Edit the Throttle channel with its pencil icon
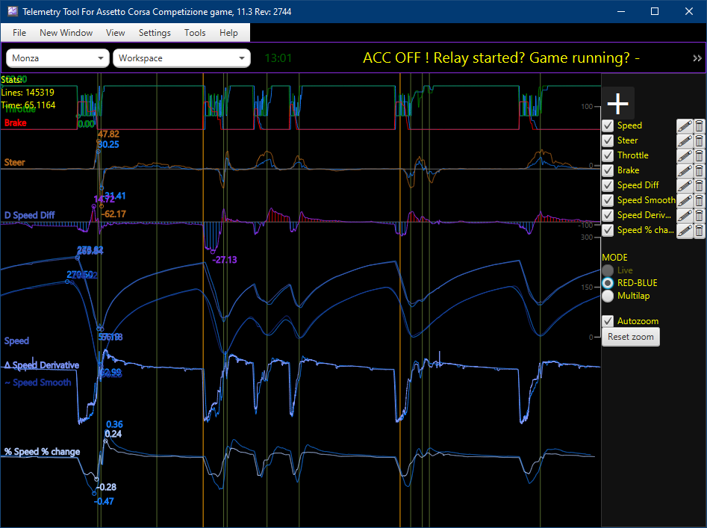Viewport: 707px width, 528px height. coord(685,155)
